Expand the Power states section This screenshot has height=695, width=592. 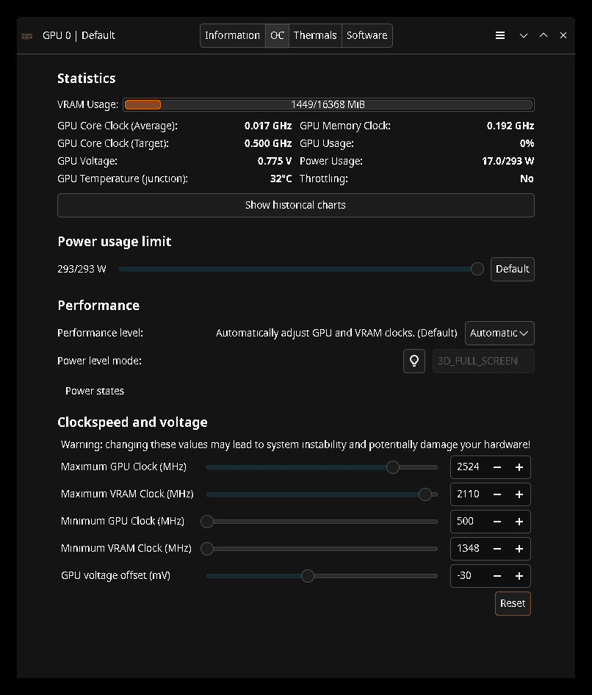point(95,391)
